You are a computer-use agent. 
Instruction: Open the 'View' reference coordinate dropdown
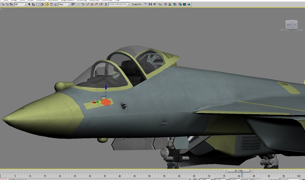pos(64,4)
